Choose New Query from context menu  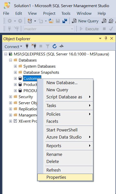(x=65, y=90)
